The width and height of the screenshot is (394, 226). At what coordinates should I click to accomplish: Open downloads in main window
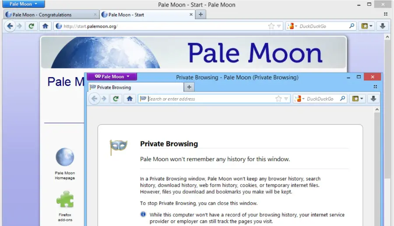[383, 26]
